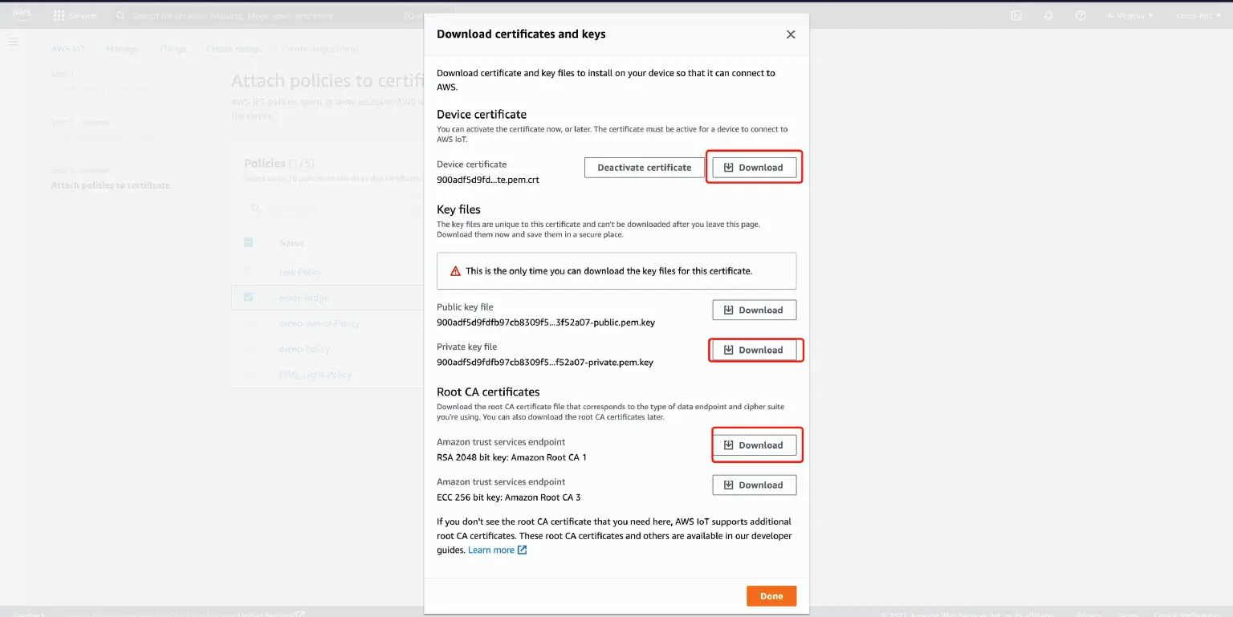Download ECC 256 Amazon Root CA 3
This screenshot has width=1233, height=617.
pyautogui.click(x=754, y=485)
